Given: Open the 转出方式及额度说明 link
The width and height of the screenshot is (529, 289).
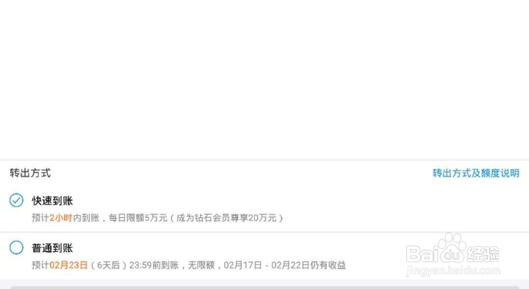Looking at the screenshot, I should [x=476, y=173].
